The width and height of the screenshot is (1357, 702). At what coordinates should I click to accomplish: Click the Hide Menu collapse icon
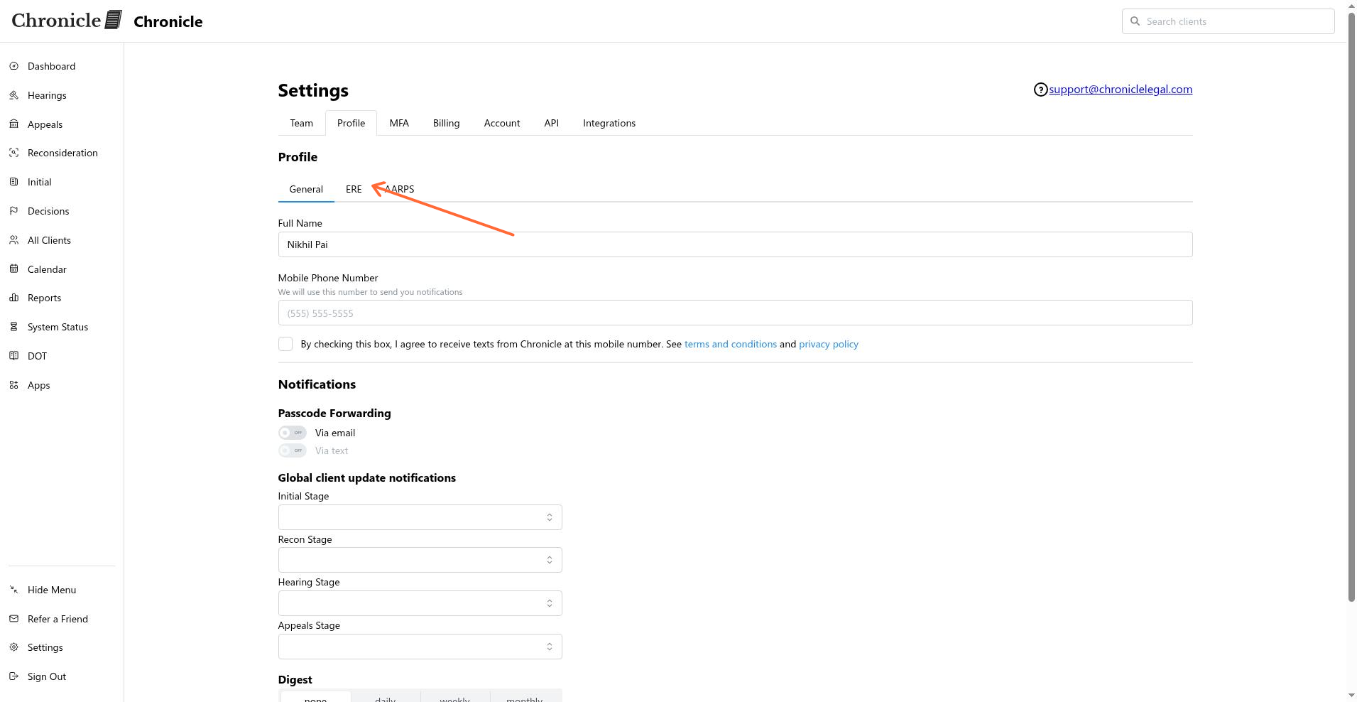click(13, 590)
